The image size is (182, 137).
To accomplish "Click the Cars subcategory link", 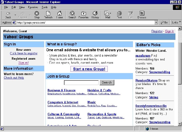I will (98, 117).
